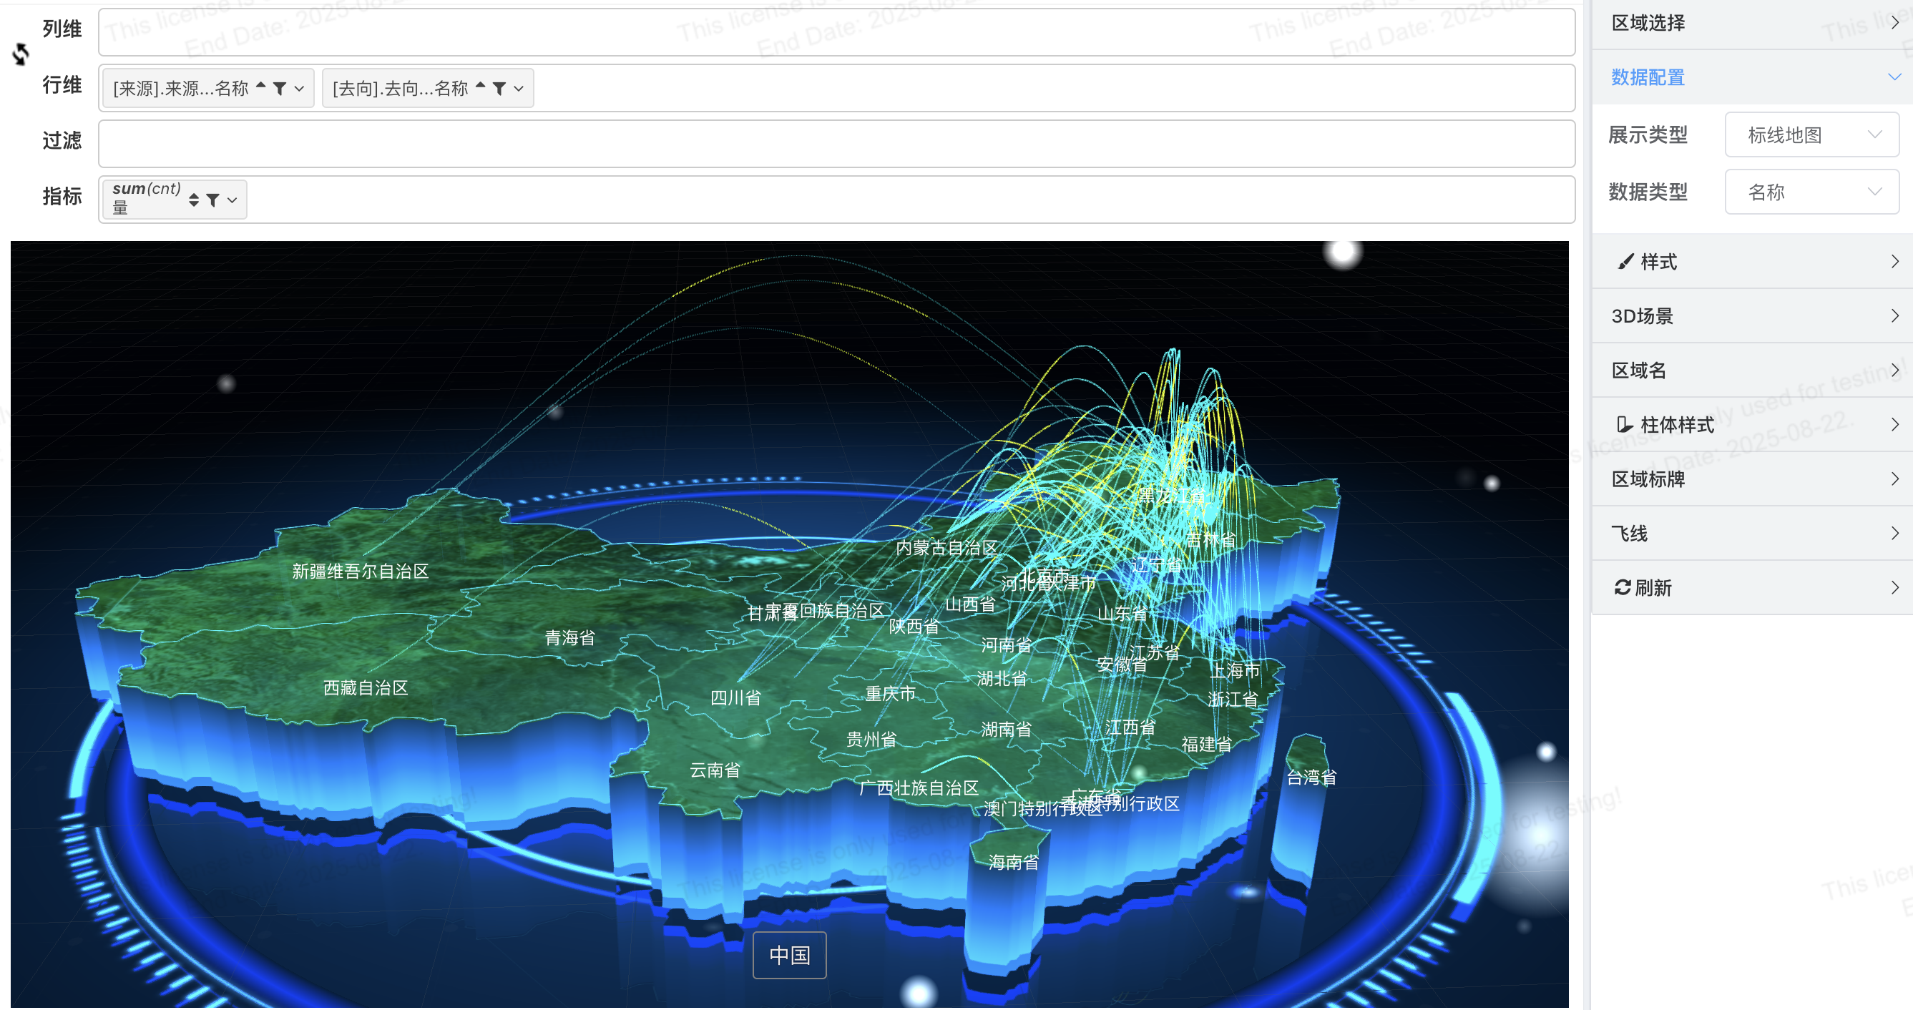Open the 数据类型 dropdown showing 名称
Image resolution: width=1913 pixels, height=1010 pixels.
1811,192
